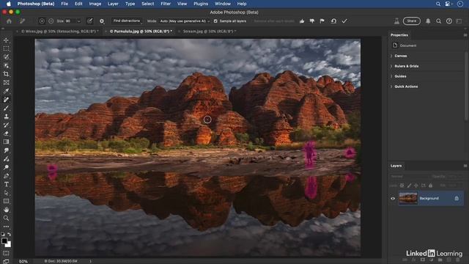The height and width of the screenshot is (264, 469).
Task: Expand the Rulers & Grids section
Action: (x=391, y=66)
